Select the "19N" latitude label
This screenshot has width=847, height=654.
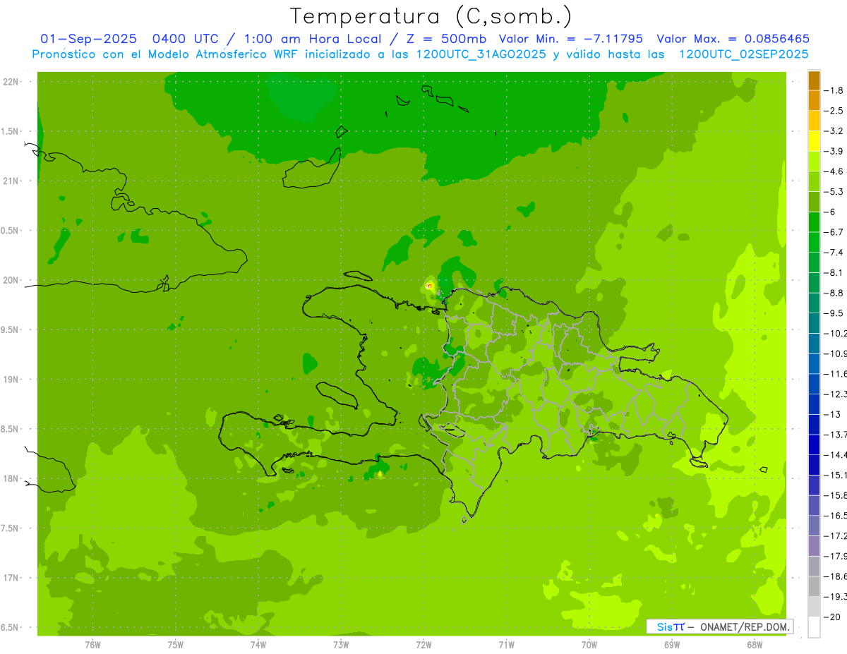coord(10,380)
